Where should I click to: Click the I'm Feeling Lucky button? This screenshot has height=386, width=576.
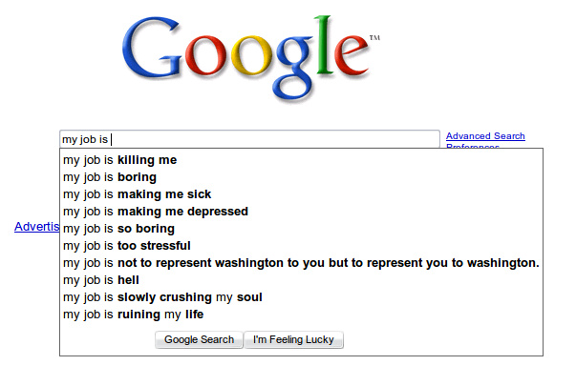coord(293,340)
